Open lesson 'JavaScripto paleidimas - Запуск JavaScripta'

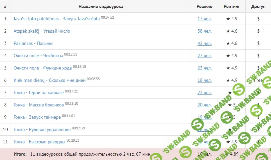[57, 19]
